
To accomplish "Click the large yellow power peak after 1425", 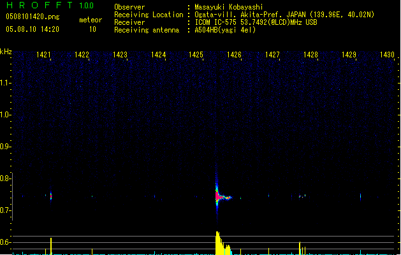I will pos(223,244).
